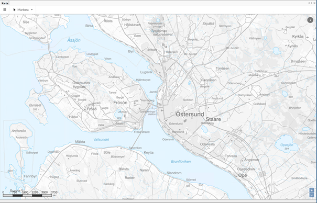Image resolution: width=317 pixels, height=203 pixels.
Task: Click the Staare label on map
Action: point(213,119)
